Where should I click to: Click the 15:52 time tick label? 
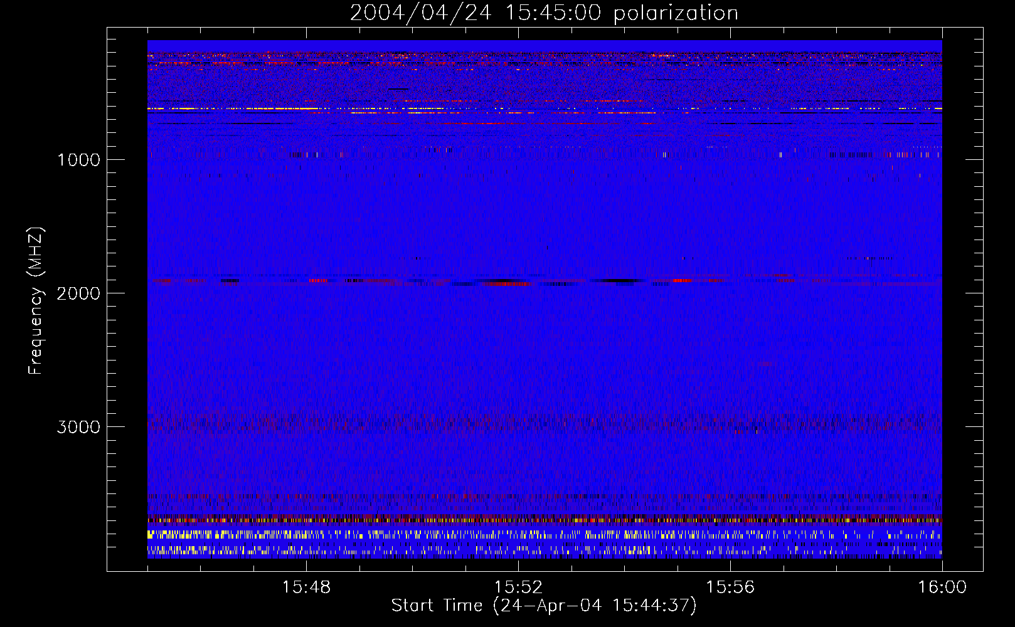(518, 587)
